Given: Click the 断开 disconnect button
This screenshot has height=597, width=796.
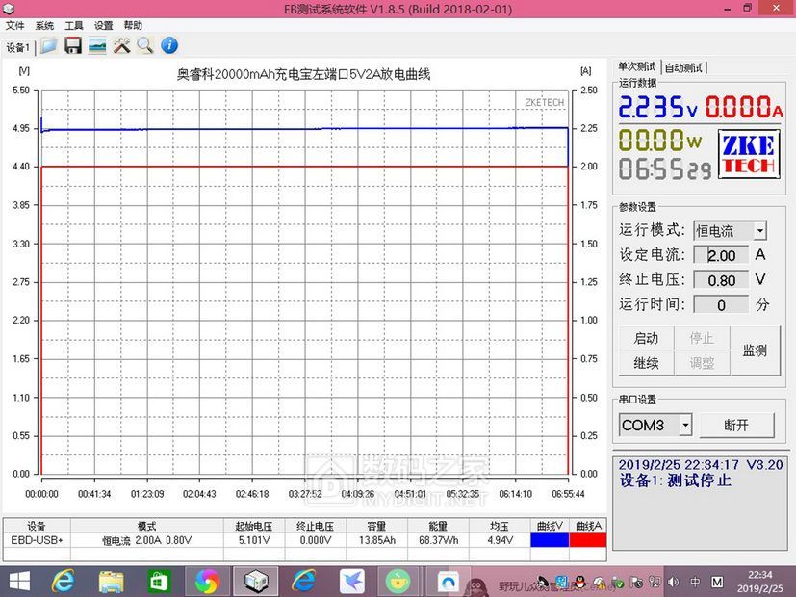Looking at the screenshot, I should [736, 425].
